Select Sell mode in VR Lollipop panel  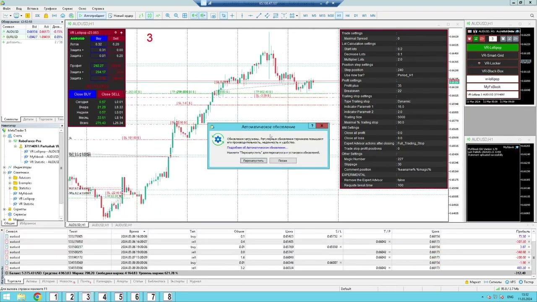(116, 38)
